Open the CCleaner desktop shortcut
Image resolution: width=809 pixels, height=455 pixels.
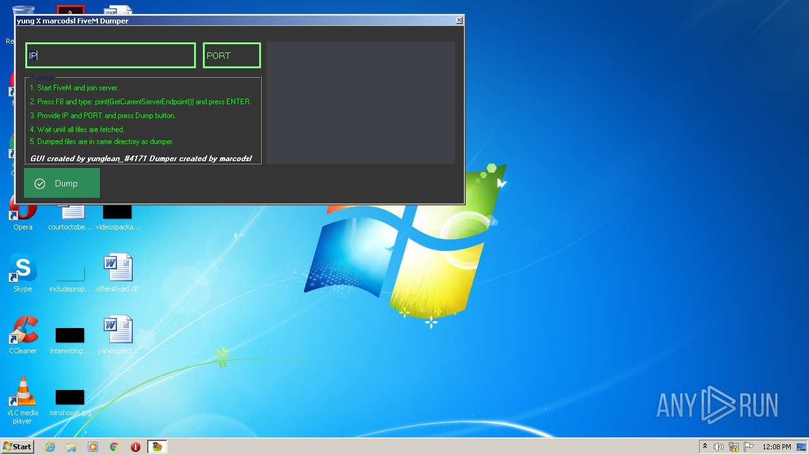tap(23, 336)
